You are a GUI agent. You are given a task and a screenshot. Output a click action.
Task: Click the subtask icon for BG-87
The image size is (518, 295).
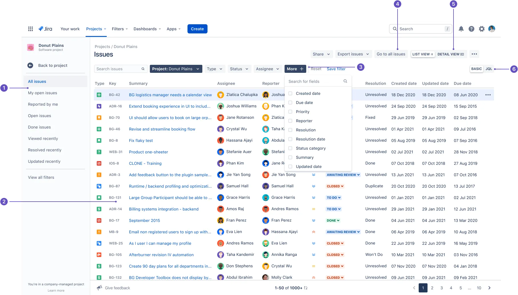(x=99, y=186)
